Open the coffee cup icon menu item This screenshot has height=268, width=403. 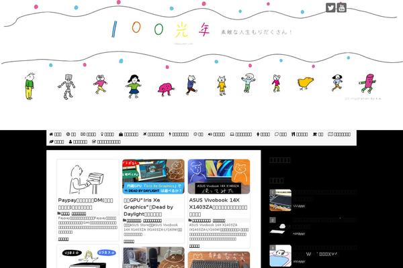[x=318, y=134]
